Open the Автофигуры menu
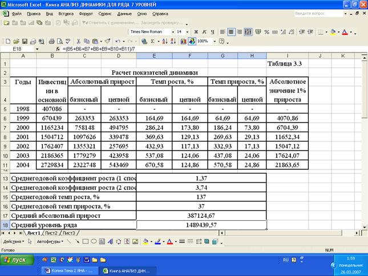Viewport: 368px width, 276px height. point(50,242)
